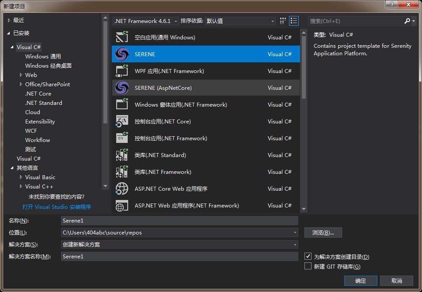Click the WPF app template icon

click(122, 71)
